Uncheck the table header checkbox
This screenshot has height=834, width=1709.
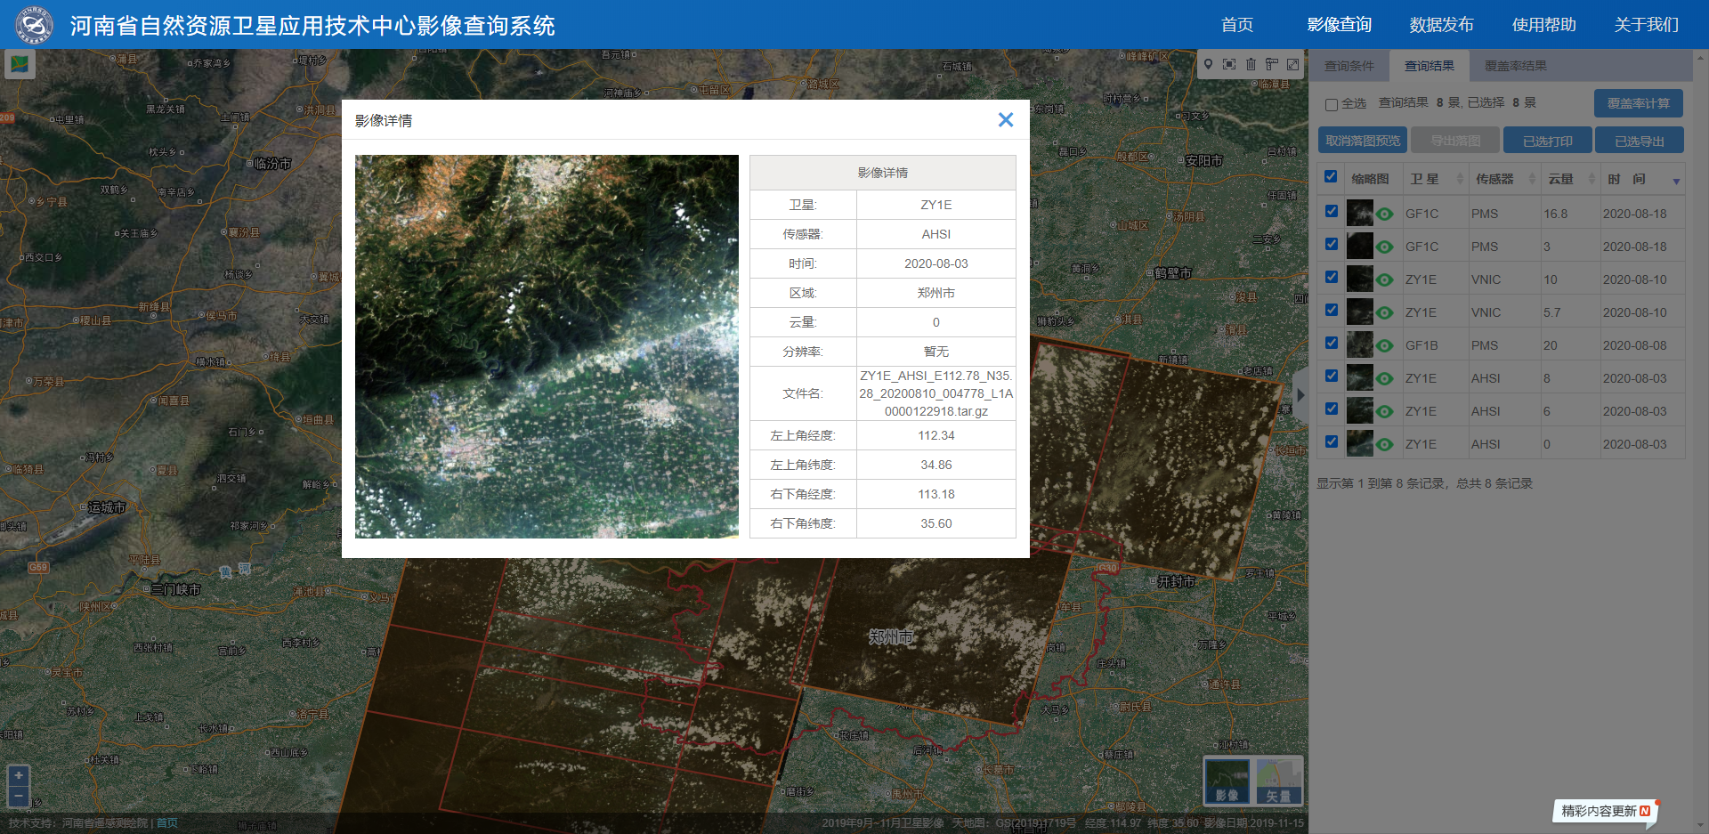coord(1331,176)
